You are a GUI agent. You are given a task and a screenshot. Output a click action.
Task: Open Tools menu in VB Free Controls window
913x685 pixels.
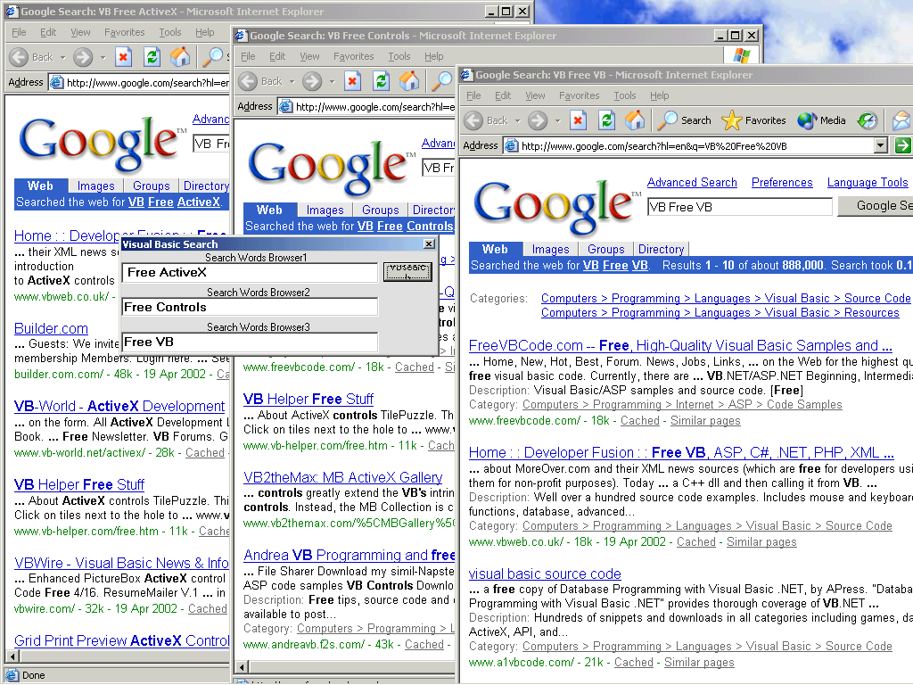[x=399, y=56]
